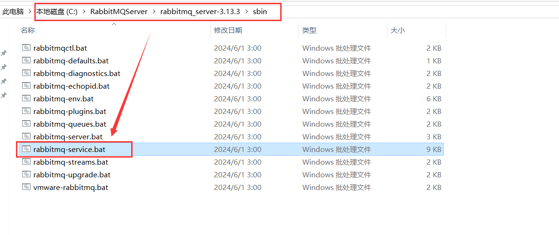This screenshot has width=559, height=235.
Task: Select file name rabbitmq-plugins.bat
Action: [x=70, y=112]
